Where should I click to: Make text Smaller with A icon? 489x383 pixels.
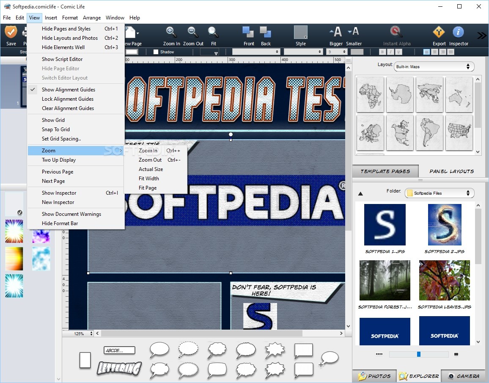click(354, 31)
